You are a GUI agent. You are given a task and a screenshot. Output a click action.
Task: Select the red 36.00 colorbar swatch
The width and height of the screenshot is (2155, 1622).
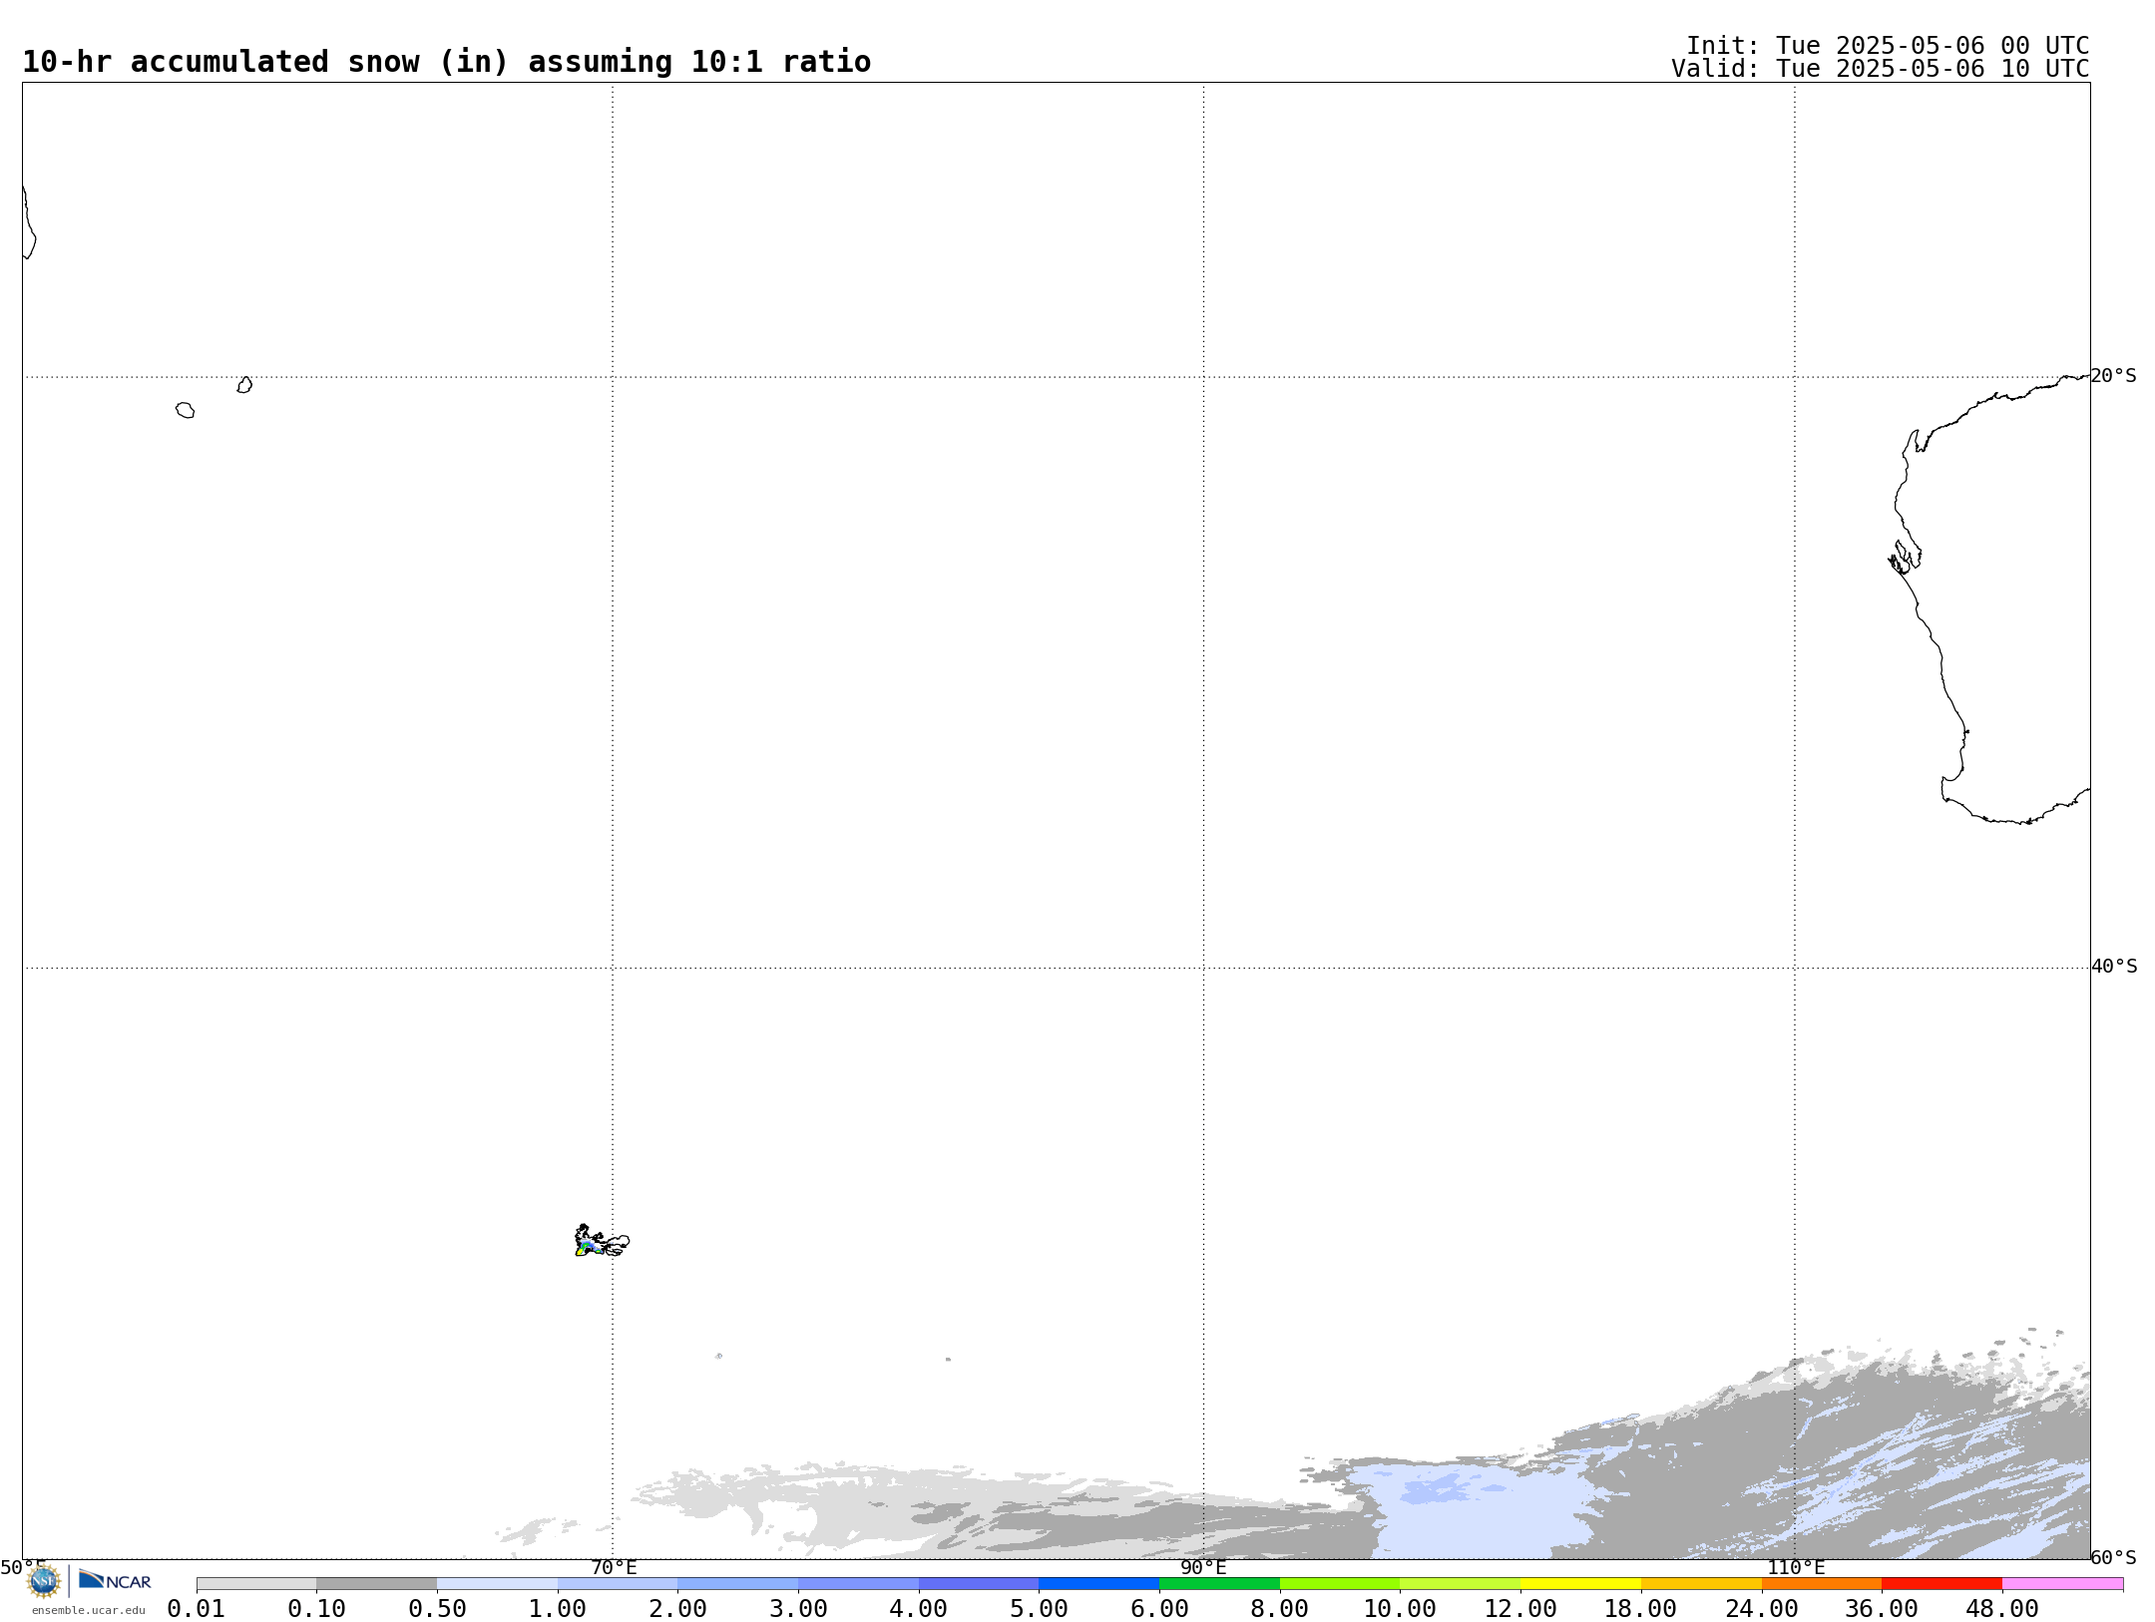pos(1941,1584)
